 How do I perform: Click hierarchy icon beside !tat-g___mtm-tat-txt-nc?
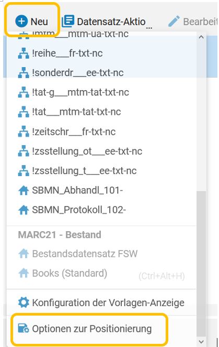(24, 92)
